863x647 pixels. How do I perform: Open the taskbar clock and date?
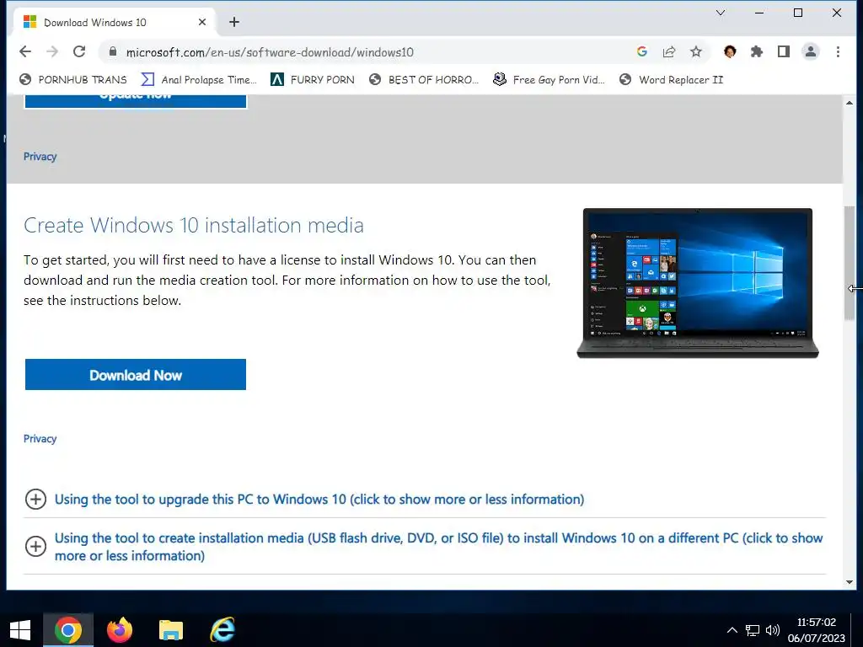coord(816,630)
